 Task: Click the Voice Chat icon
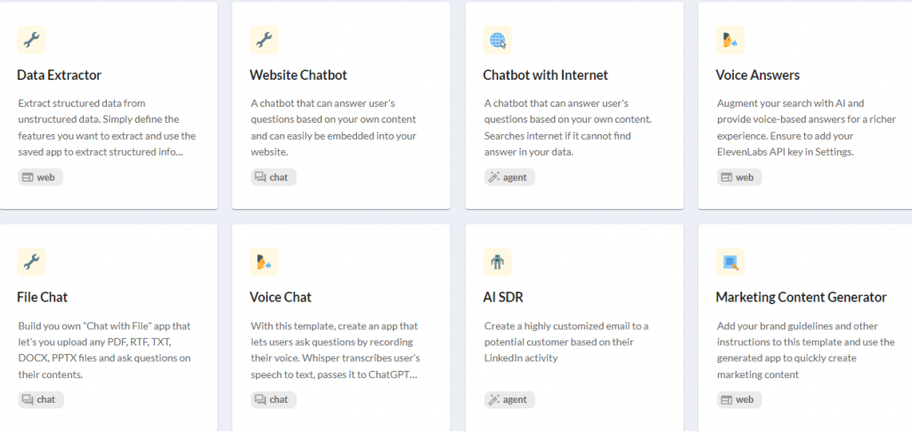point(264,262)
